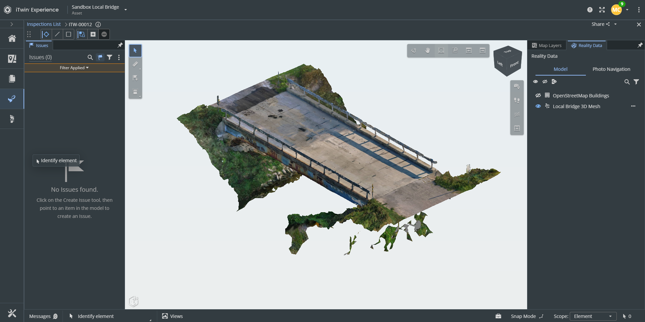Open the Filter Applied dropdown
This screenshot has width=645, height=322.
tap(74, 68)
